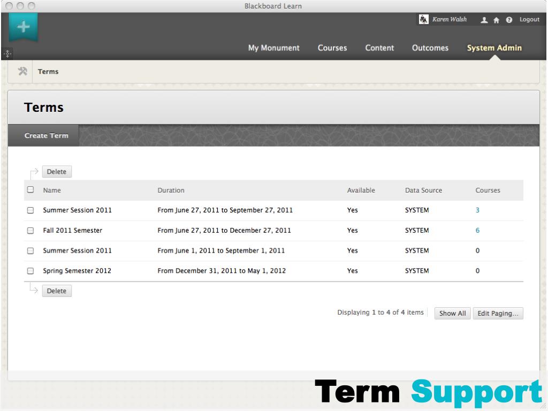This screenshot has width=548, height=411.
Task: Click 'From June 27, 2011 to September 27, 2011'
Action: (225, 210)
